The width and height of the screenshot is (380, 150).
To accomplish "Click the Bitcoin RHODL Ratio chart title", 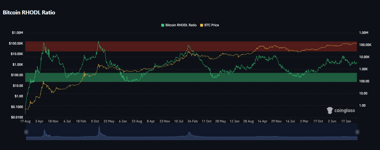I will 29,12.
